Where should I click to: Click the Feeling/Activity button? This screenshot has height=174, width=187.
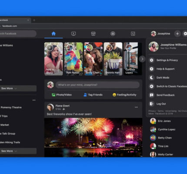point(124,95)
